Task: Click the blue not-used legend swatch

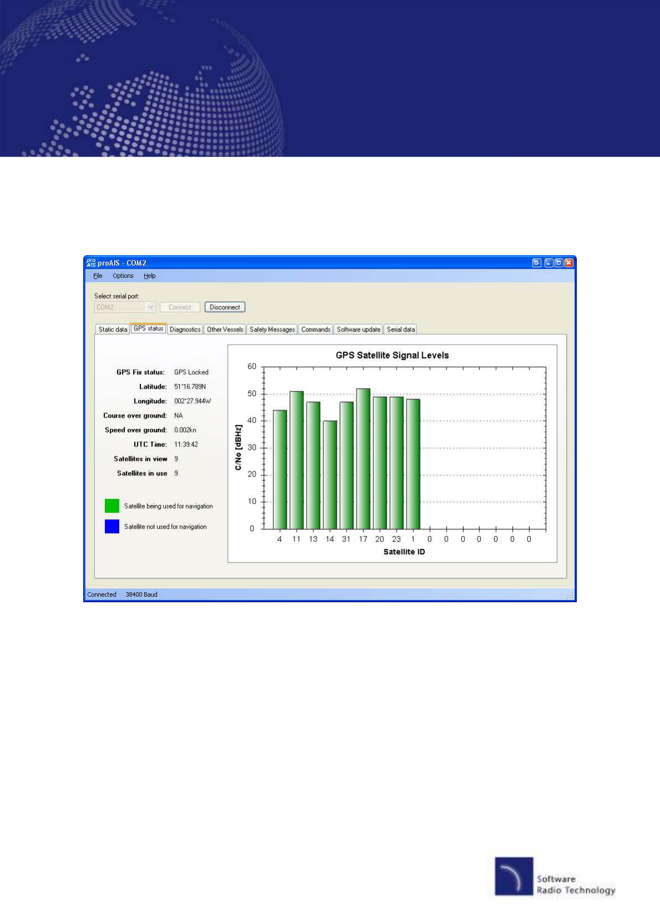Action: pyautogui.click(x=112, y=526)
